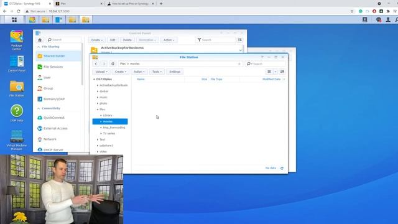Add Plex movies path to favorites star
398x224 pixels.
(239, 63)
